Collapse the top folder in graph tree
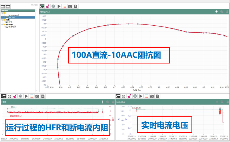Image resolution: width=230 pixels, height=142 pixels. coord(2,13)
